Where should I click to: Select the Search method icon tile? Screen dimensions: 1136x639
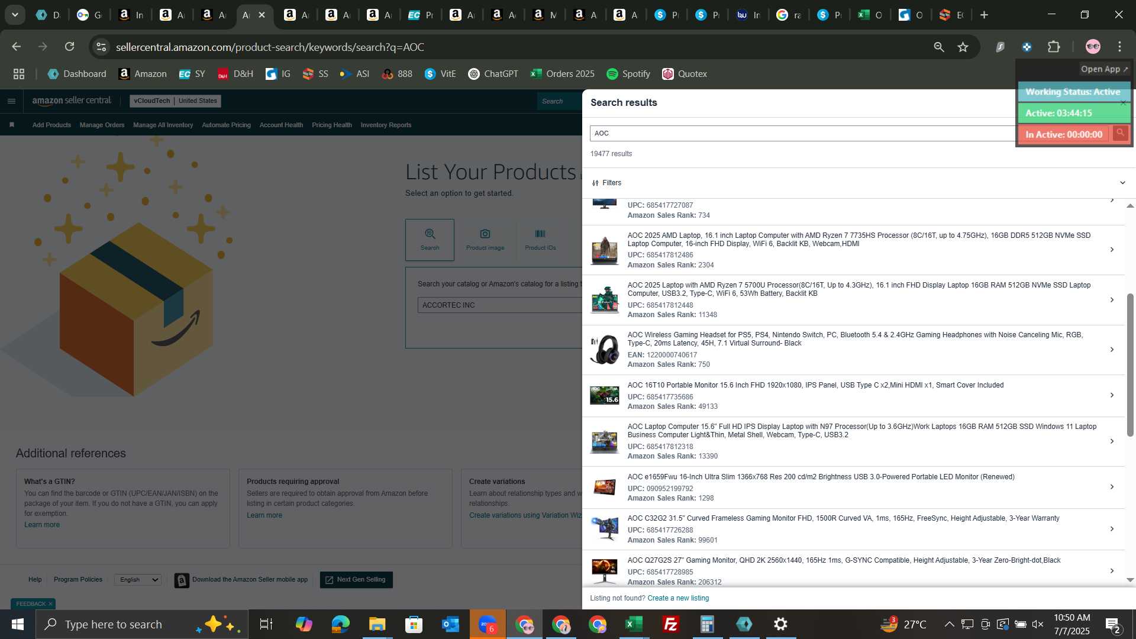pyautogui.click(x=430, y=240)
